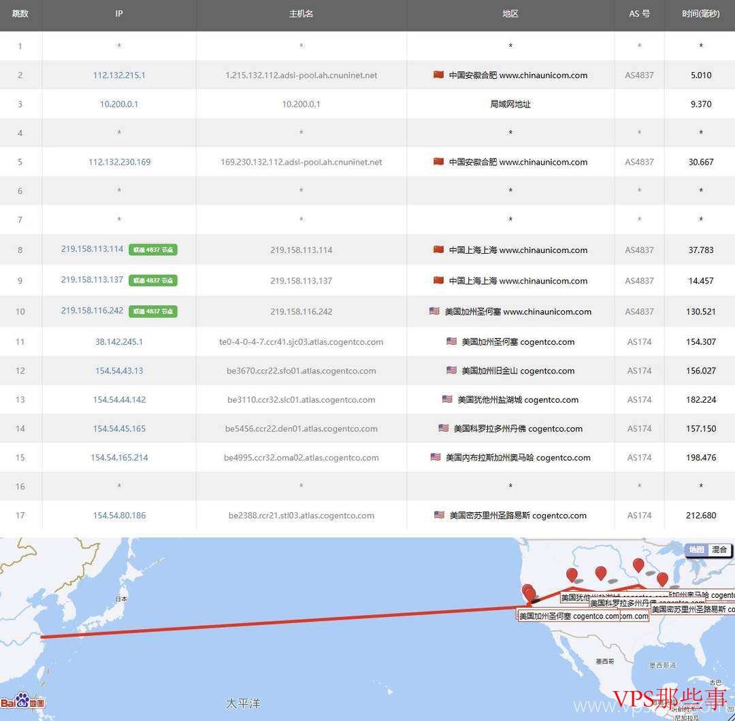Image resolution: width=735 pixels, height=721 pixels.
Task: Click the US flag icon in hop 14 row
Action: tap(443, 428)
